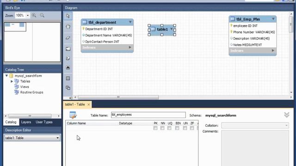Collapse the tbl_Emp_Phn table box
296x166 pixels.
coord(273,19)
